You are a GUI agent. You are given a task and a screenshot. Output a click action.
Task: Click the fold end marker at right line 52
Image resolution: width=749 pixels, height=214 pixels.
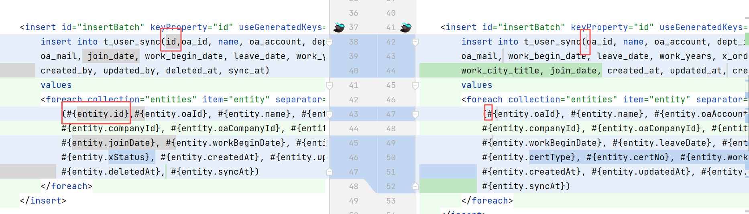415,186
